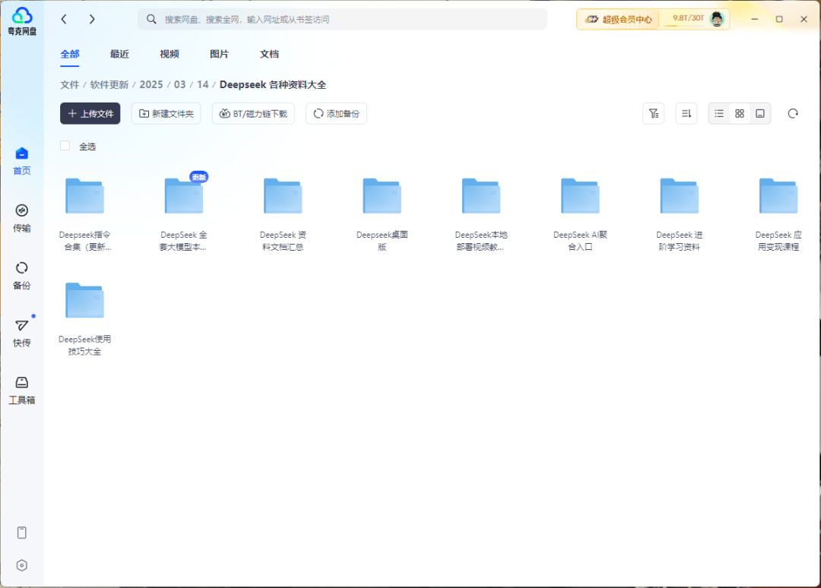Open the sort order dropdown

point(686,114)
